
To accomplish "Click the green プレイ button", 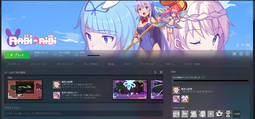I will (17, 55).
